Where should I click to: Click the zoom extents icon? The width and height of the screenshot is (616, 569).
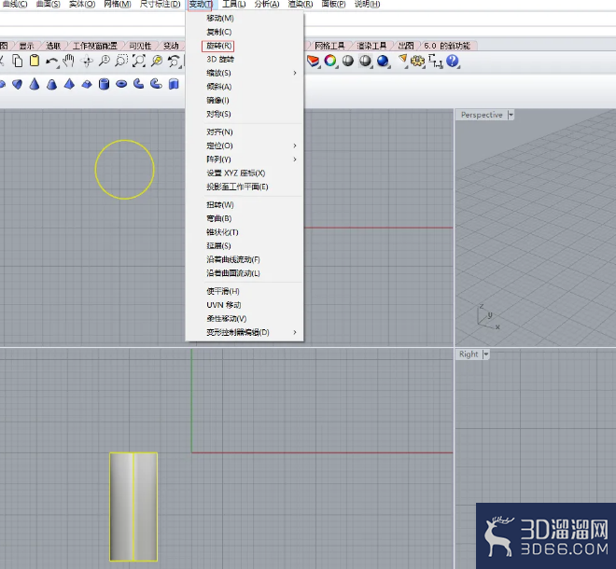(139, 61)
